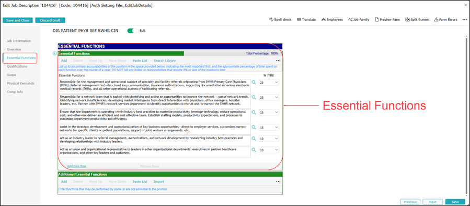Image resolution: width=470 pixels, height=206 pixels.
Task: Edit the liaison representative text box
Action: [154, 152]
